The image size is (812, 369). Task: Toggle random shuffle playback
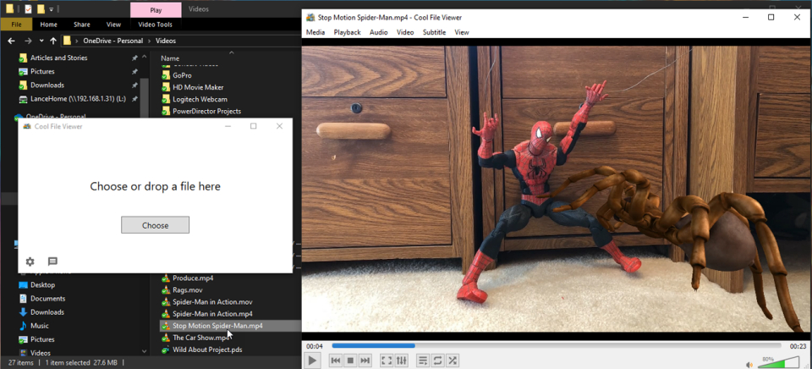[x=453, y=361]
